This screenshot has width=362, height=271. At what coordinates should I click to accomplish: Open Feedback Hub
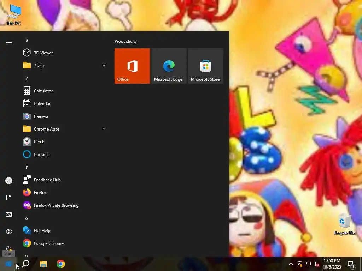[x=65, y=180]
